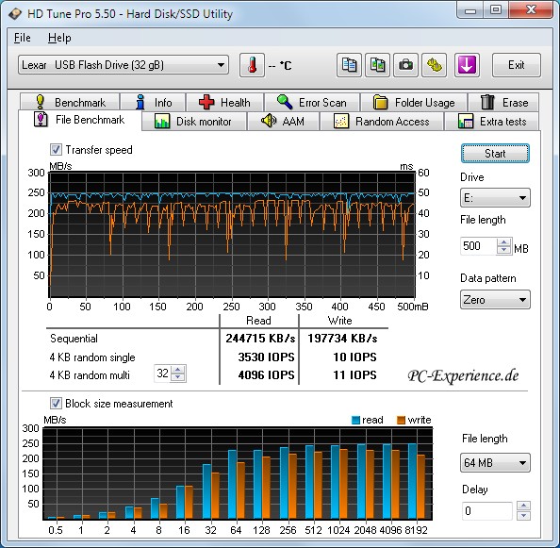Switch to the Error Scan tab
This screenshot has height=548, width=560.
tap(312, 103)
